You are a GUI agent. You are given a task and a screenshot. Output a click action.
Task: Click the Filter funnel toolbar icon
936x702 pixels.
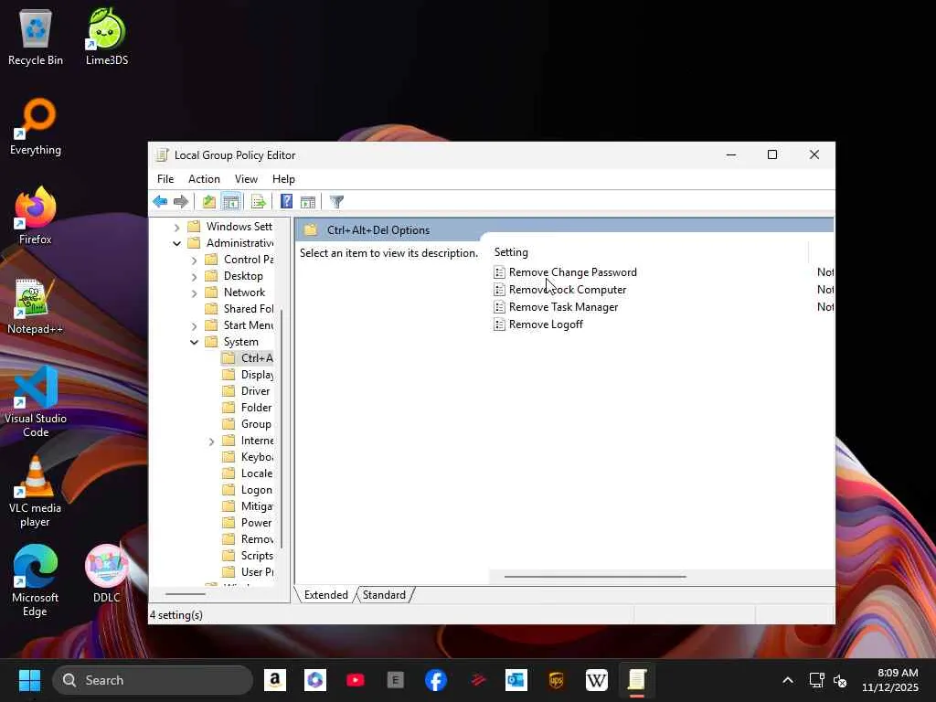pos(336,202)
